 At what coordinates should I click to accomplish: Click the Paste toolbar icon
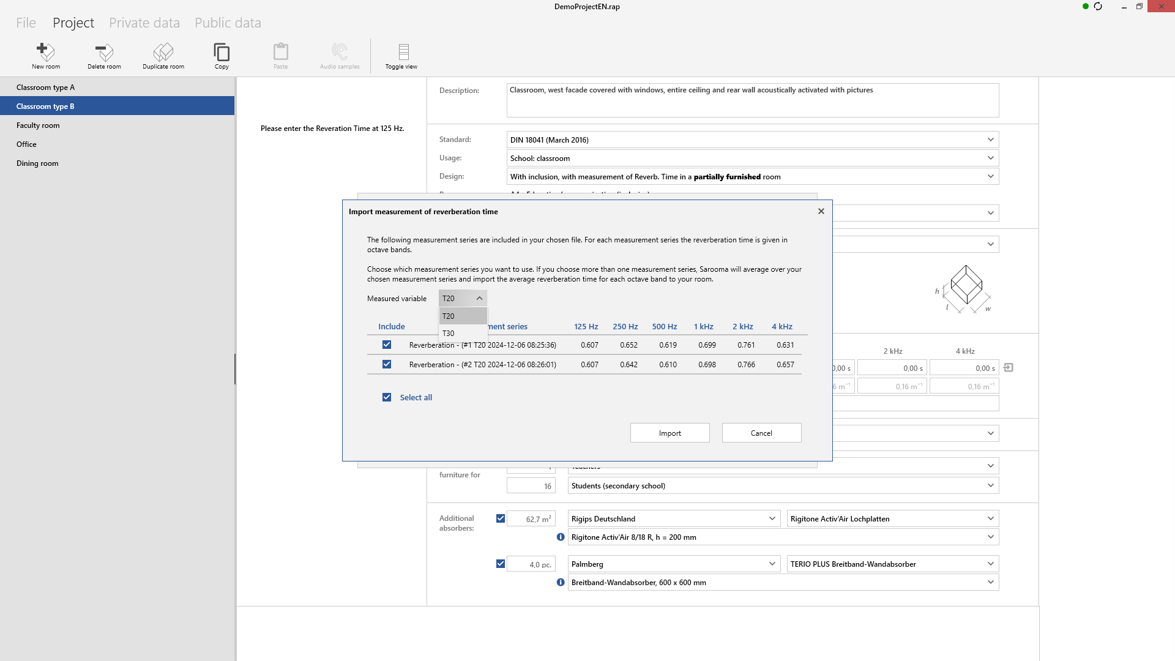[x=280, y=55]
